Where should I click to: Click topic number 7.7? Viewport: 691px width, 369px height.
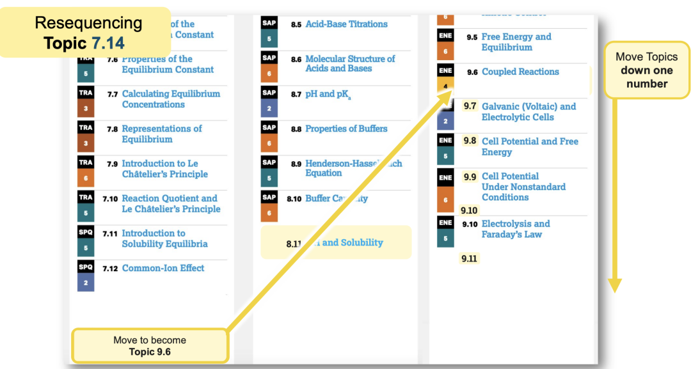point(113,94)
